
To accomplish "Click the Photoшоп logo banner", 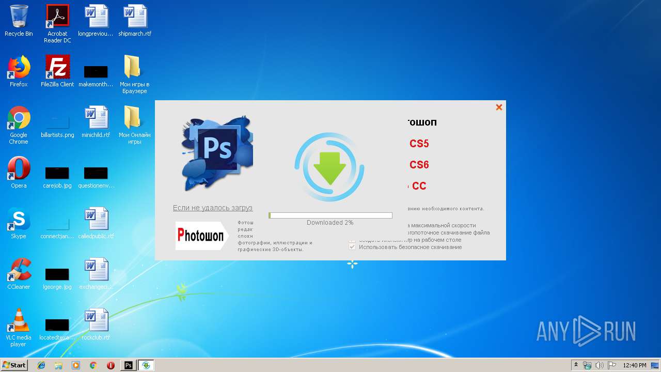I will [x=202, y=236].
